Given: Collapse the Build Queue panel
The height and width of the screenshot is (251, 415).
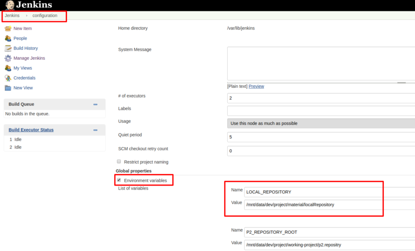Looking at the screenshot, I should [95, 104].
